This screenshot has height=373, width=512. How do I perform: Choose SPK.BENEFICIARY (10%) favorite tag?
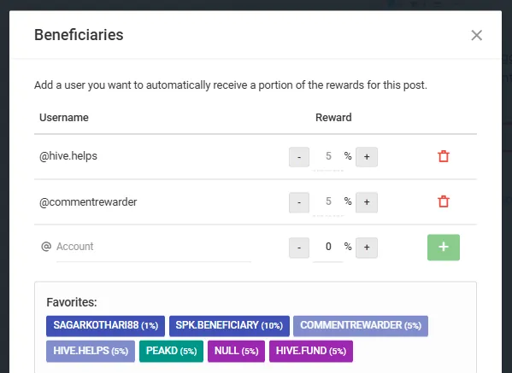coord(229,326)
